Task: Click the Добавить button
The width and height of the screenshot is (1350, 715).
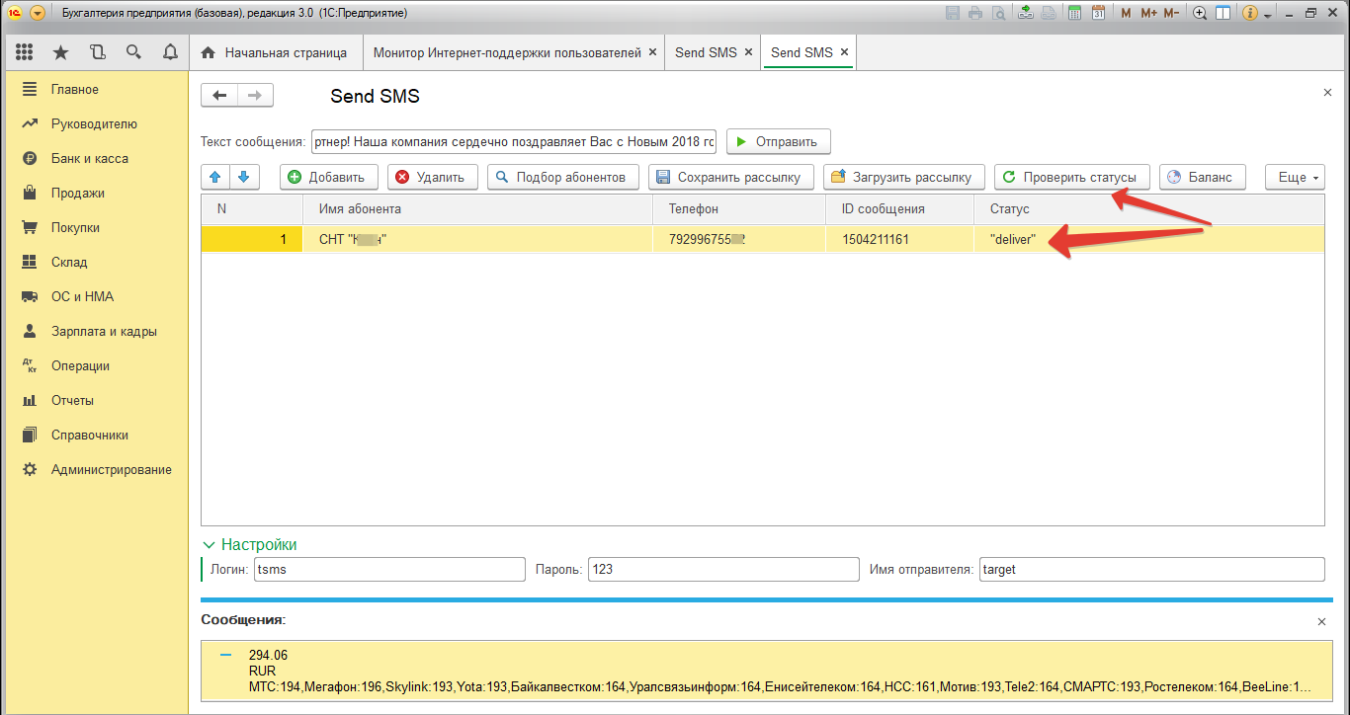Action: coord(329,177)
